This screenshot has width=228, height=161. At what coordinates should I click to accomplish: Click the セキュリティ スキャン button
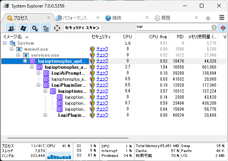(82, 28)
